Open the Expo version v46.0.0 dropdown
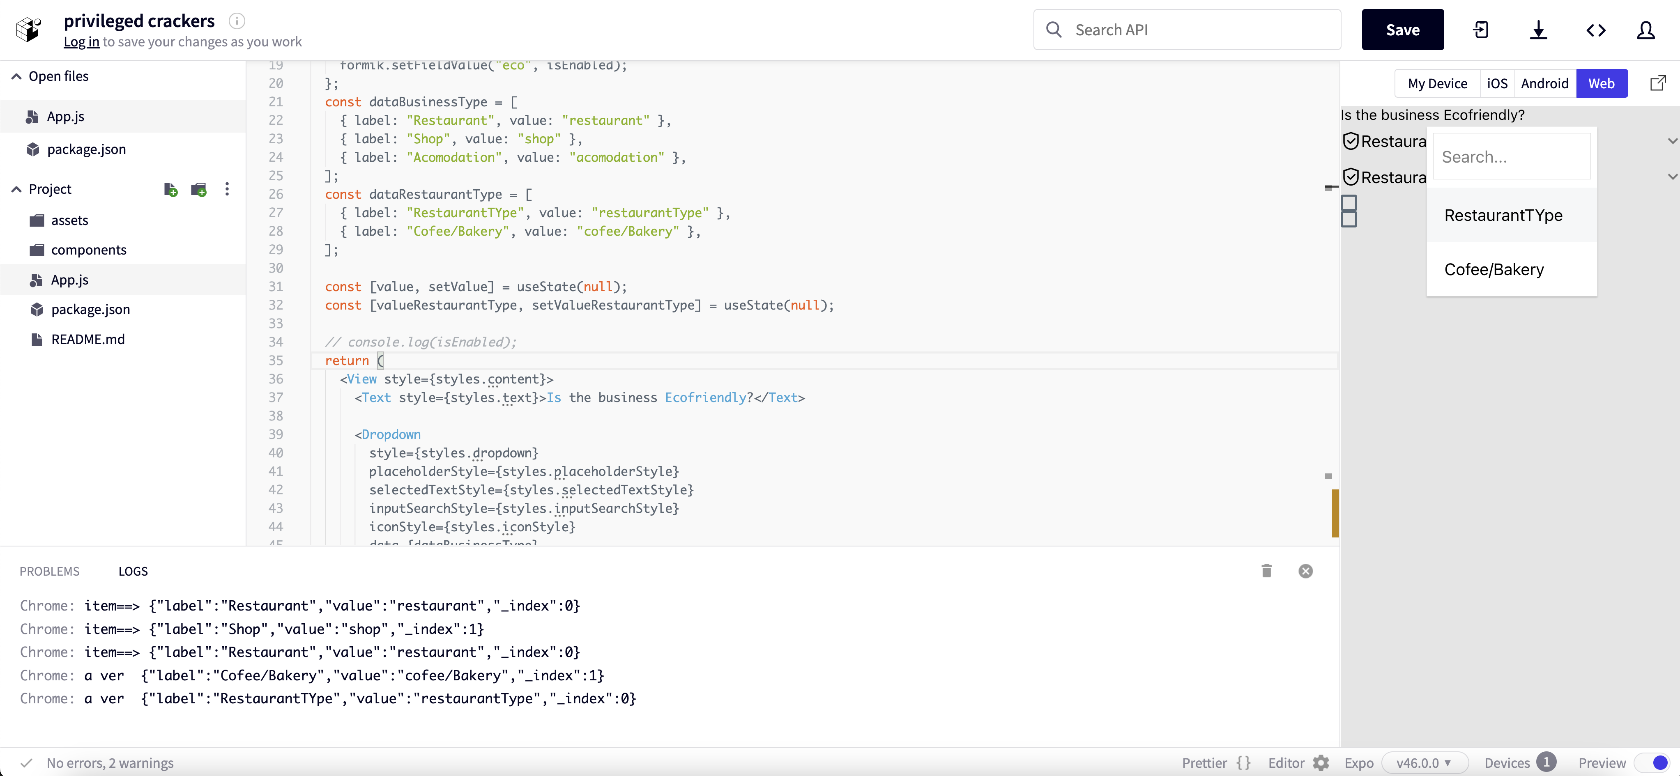Viewport: 1680px width, 776px height. (x=1425, y=762)
